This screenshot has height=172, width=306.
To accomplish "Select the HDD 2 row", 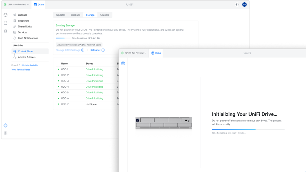I will coord(87,75).
